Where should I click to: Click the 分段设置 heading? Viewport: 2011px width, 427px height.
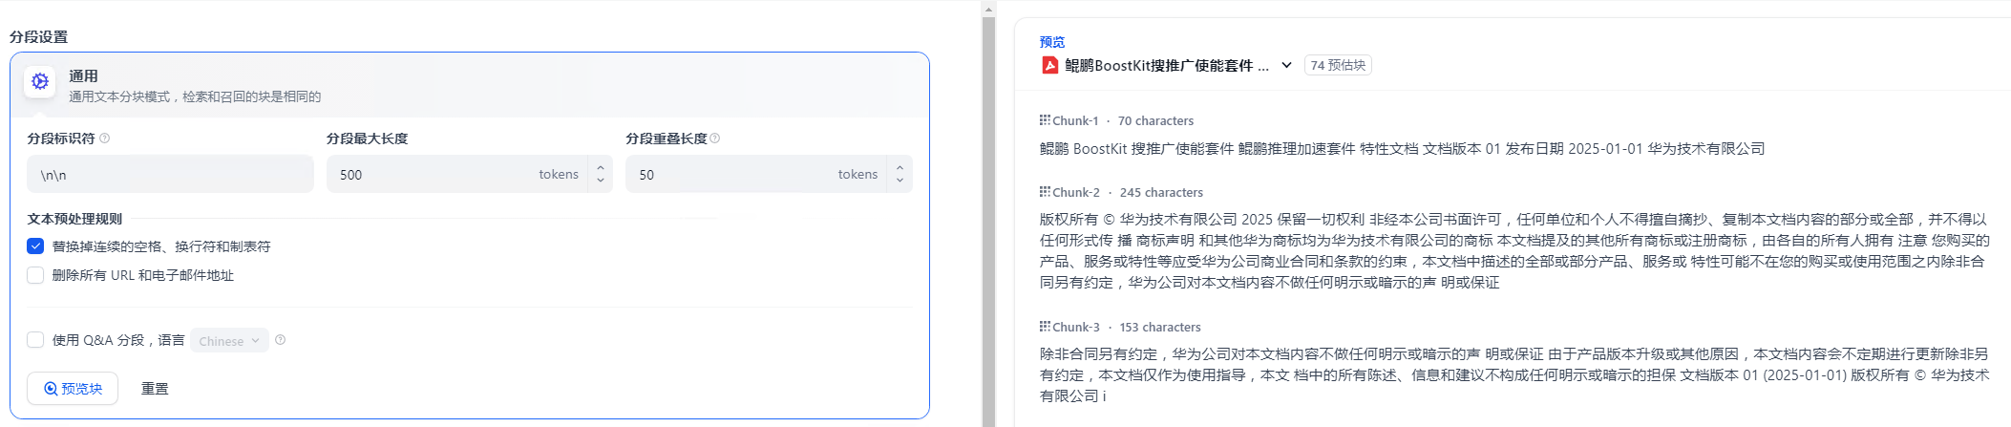click(x=38, y=36)
